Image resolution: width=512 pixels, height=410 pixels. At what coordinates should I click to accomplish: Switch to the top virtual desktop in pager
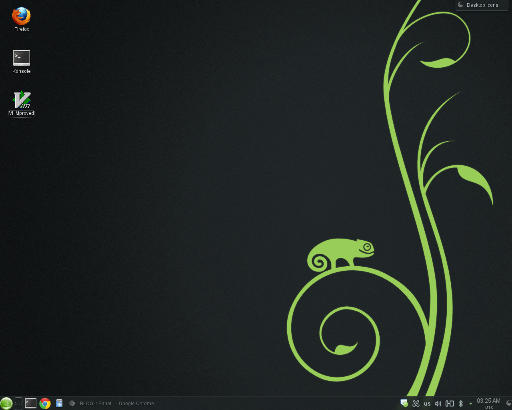[18, 400]
